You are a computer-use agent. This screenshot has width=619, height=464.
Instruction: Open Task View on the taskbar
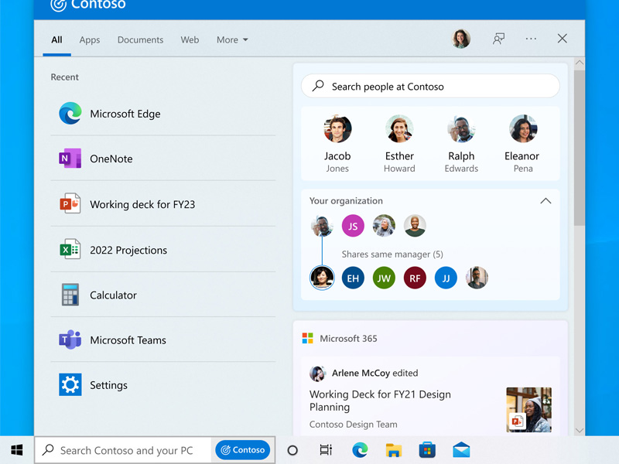pos(326,450)
